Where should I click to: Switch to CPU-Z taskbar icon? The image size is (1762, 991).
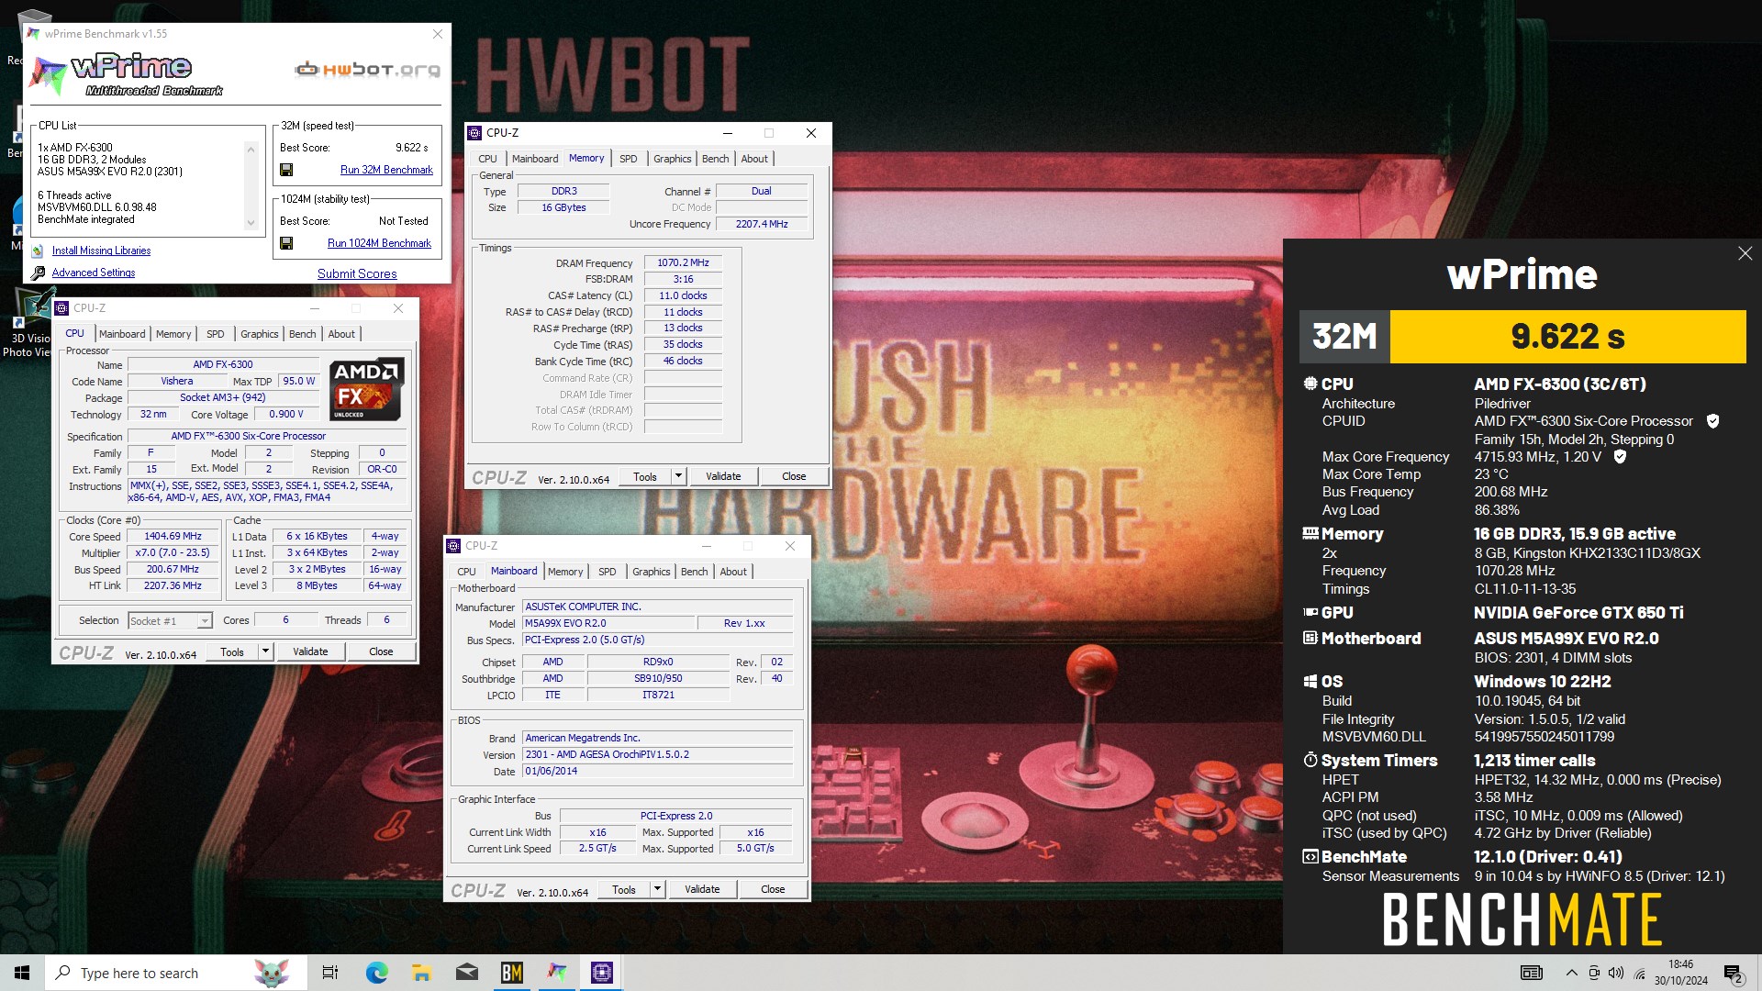point(602,973)
